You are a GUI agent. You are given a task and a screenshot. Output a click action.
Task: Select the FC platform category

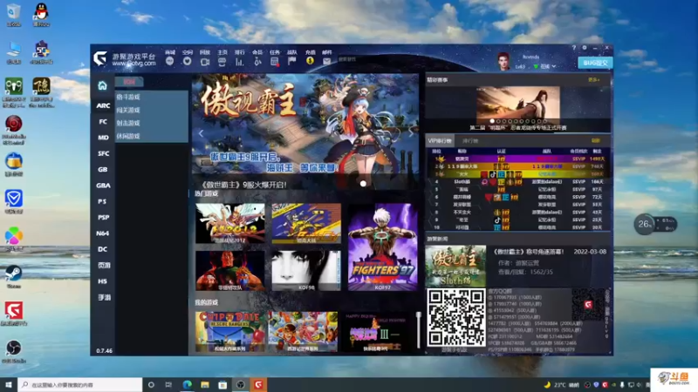(x=103, y=121)
